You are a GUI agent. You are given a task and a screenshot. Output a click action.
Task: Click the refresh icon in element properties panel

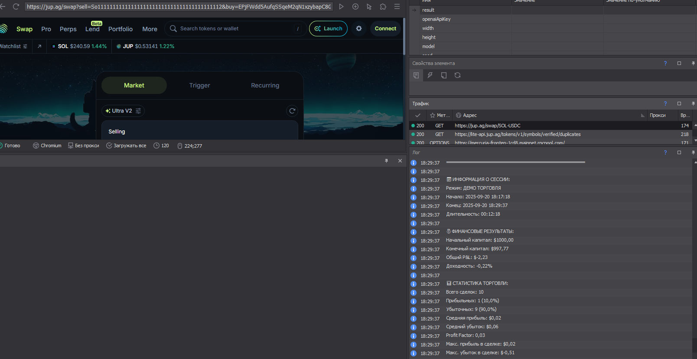click(458, 75)
